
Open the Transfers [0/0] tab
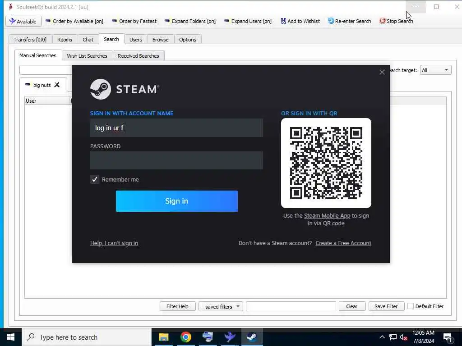coord(30,40)
